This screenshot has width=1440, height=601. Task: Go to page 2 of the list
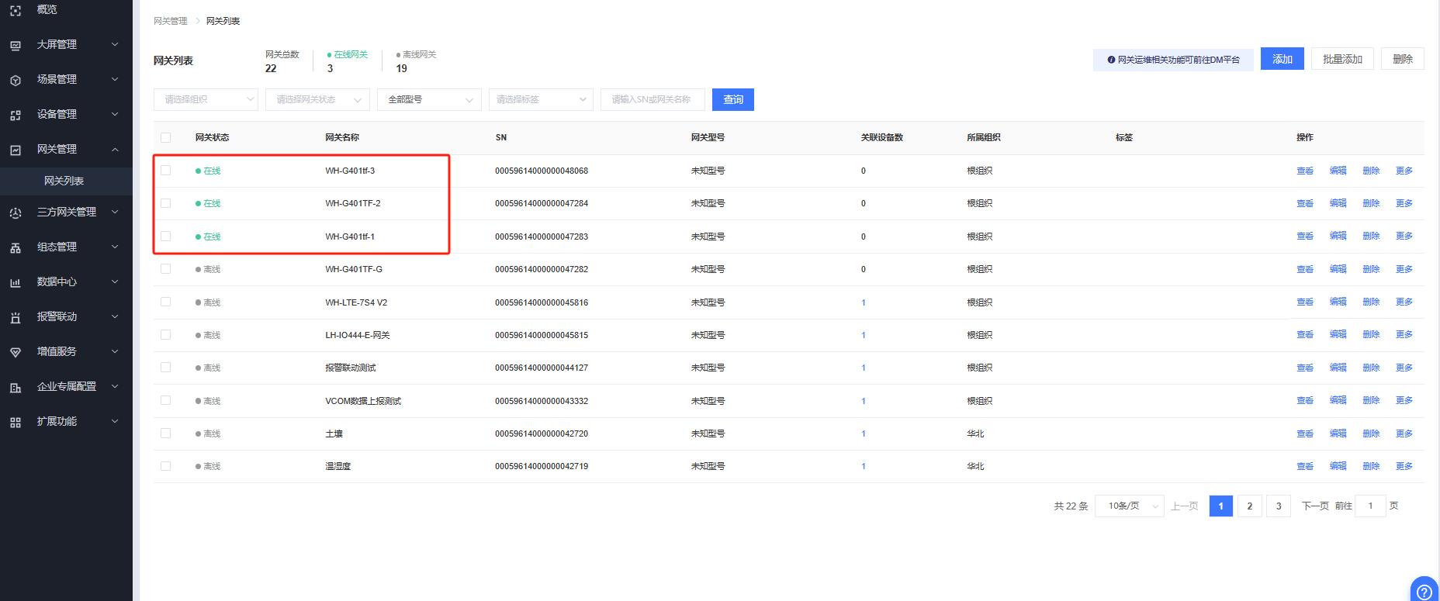(x=1249, y=506)
